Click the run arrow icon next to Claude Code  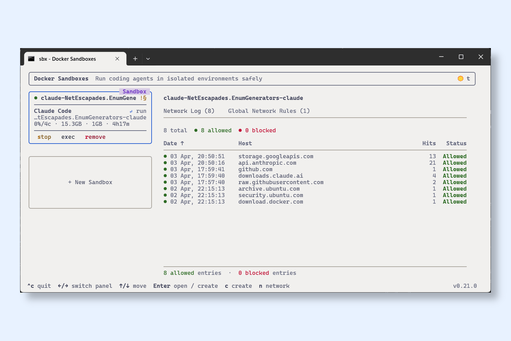click(x=131, y=111)
